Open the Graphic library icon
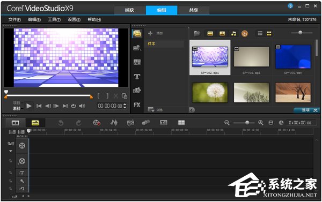The width and height of the screenshot is (322, 202). pos(137,90)
